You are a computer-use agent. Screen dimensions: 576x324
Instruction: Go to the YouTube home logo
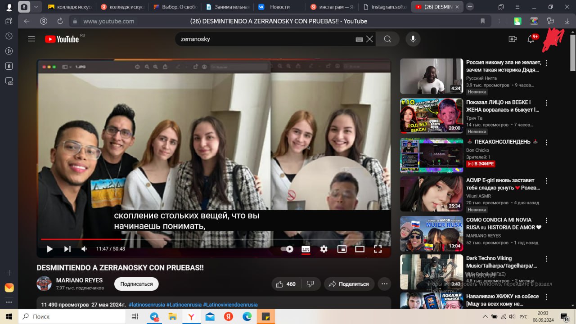pyautogui.click(x=62, y=39)
